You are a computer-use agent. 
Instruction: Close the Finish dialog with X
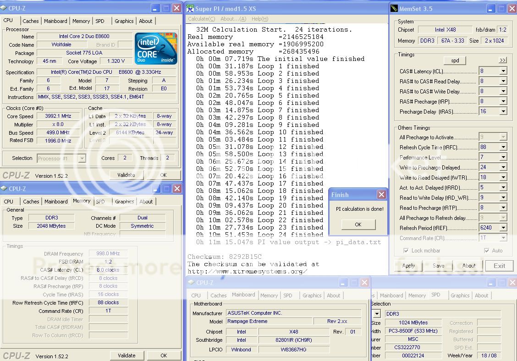(x=381, y=195)
